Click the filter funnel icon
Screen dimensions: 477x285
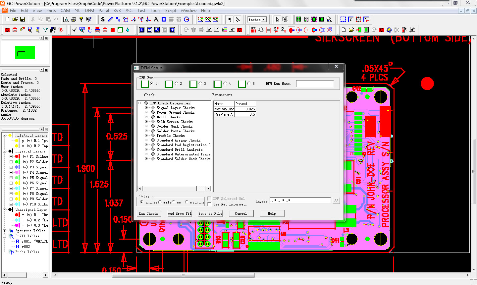click(45, 30)
